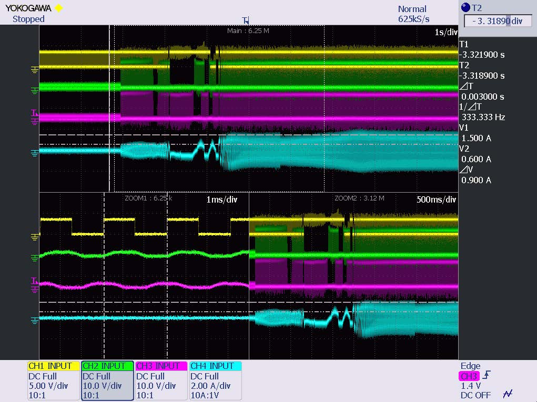Click the Edge trigger type label
The height and width of the screenshot is (402, 537).
pyautogui.click(x=470, y=366)
